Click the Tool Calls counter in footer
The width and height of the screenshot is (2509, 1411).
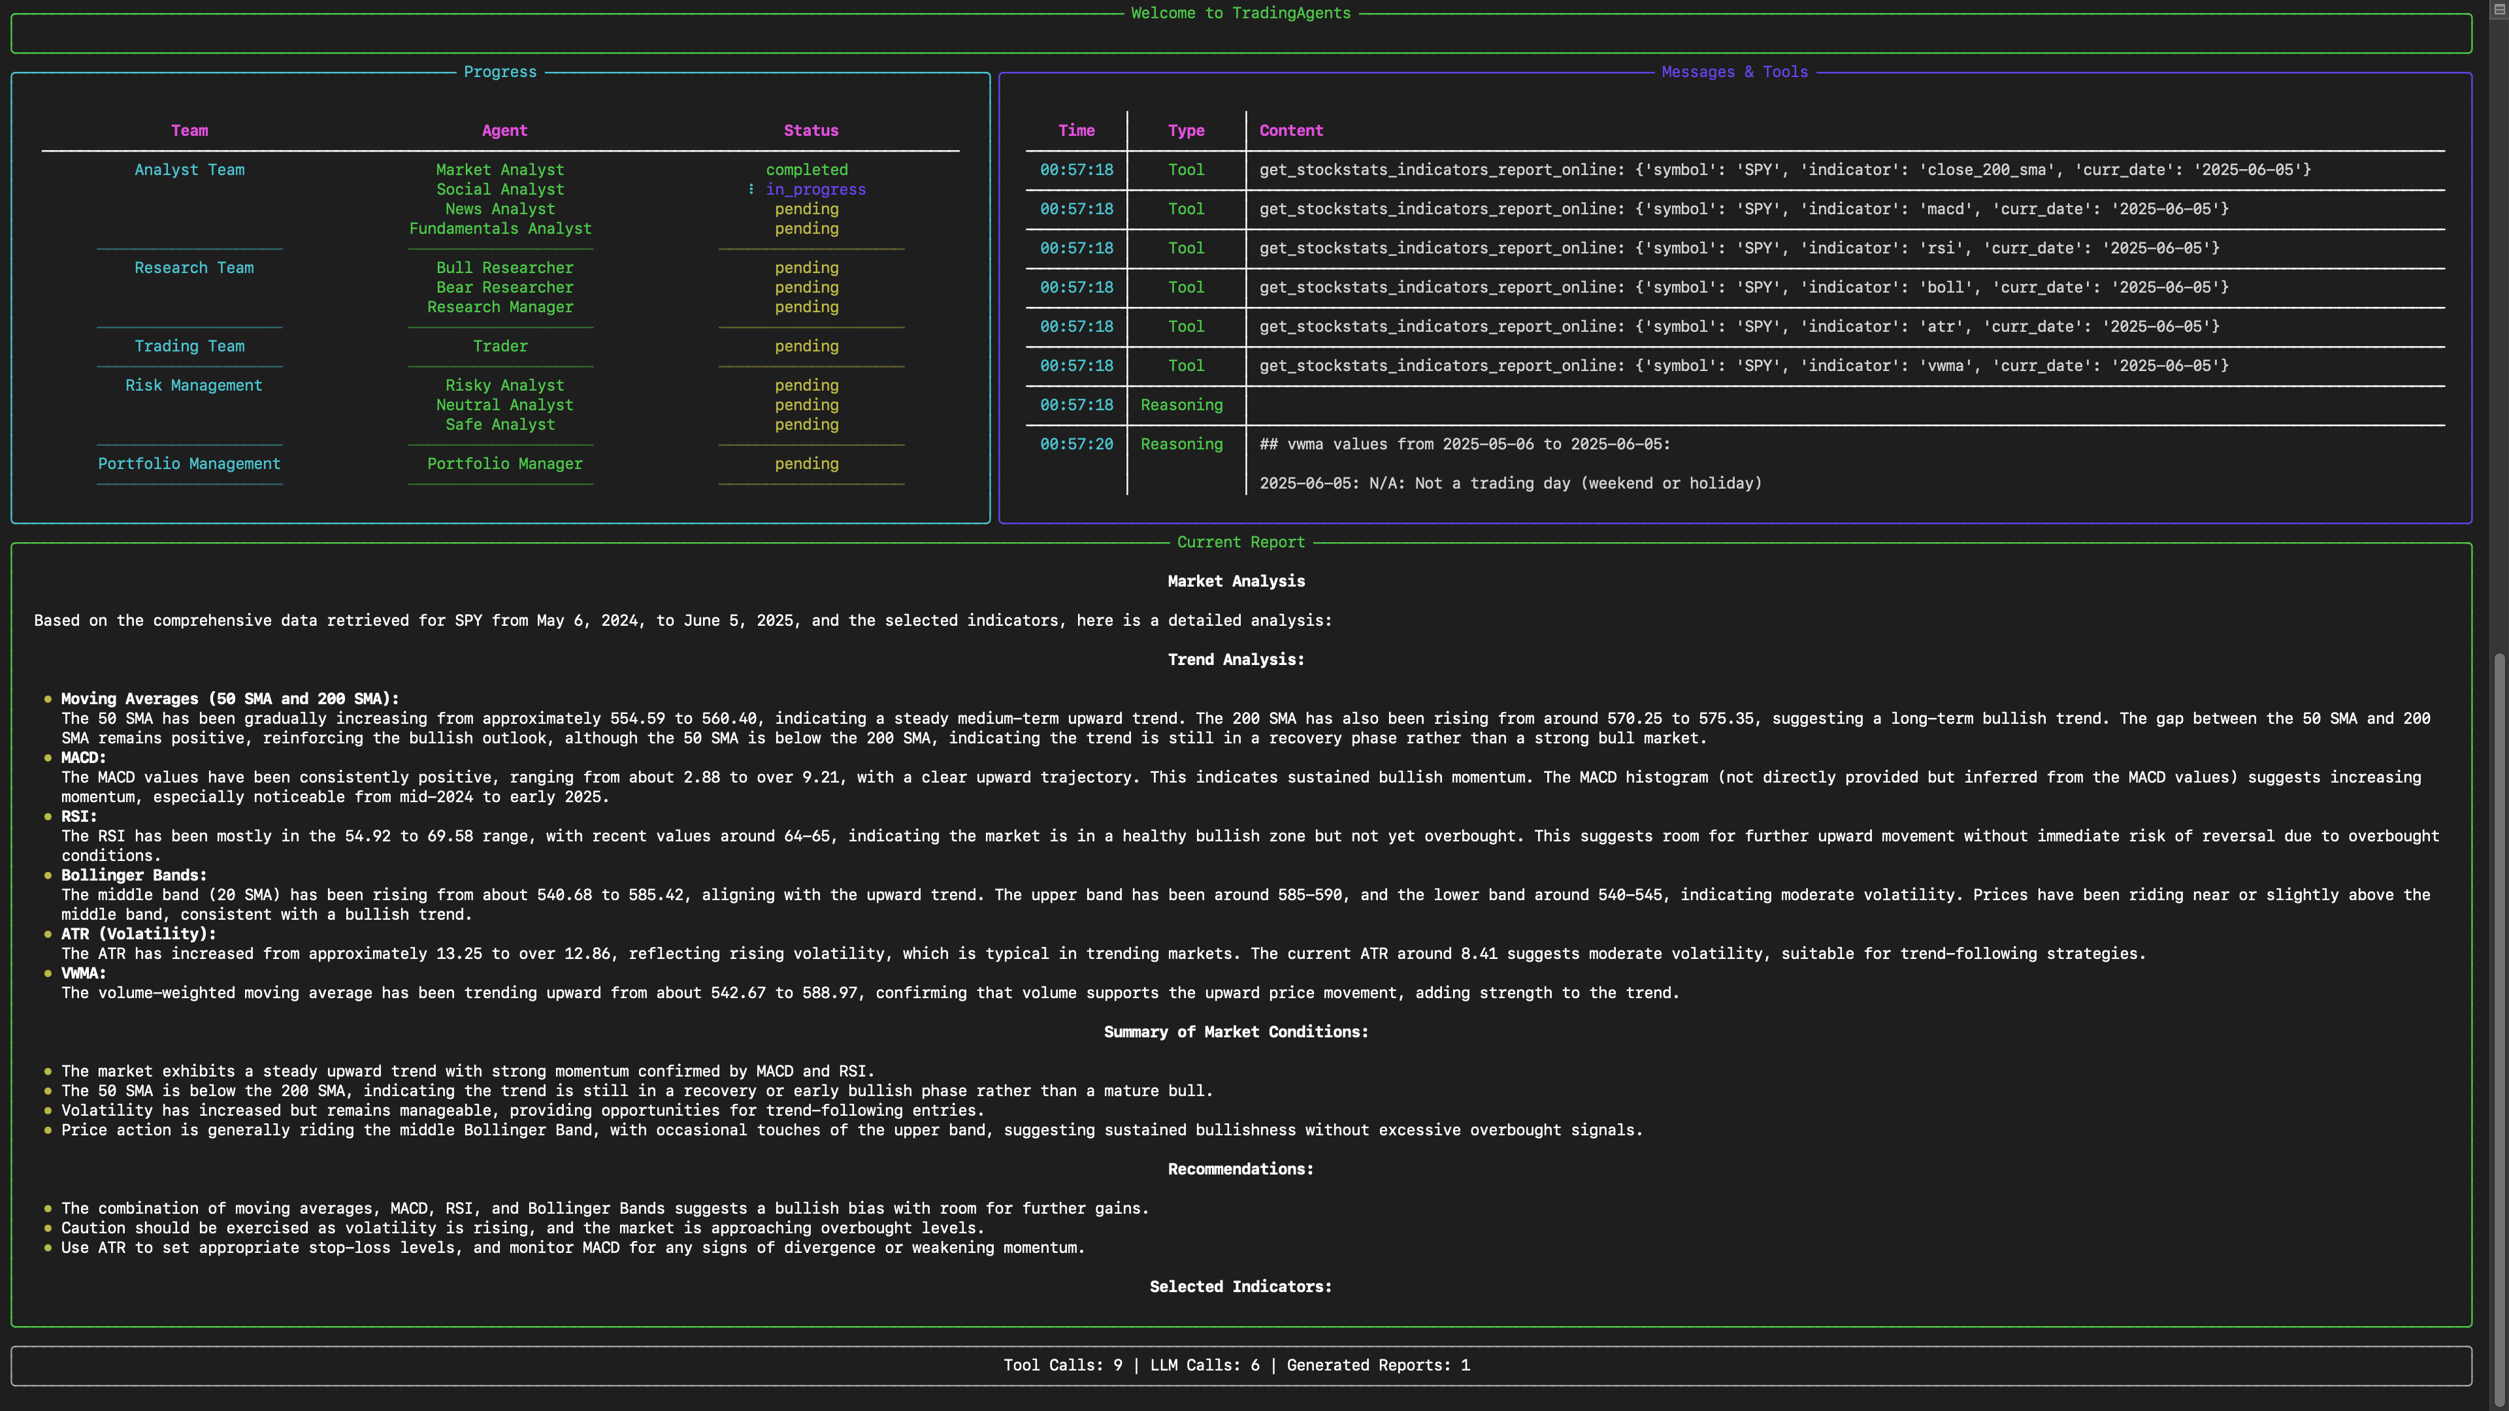coord(1062,1365)
